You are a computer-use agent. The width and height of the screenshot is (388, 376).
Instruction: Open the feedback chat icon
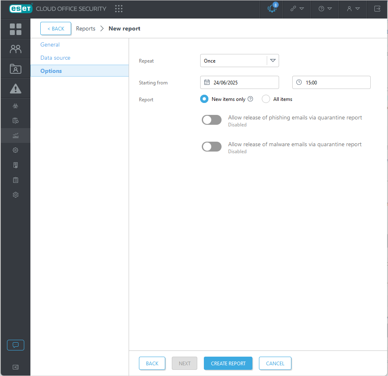point(16,345)
